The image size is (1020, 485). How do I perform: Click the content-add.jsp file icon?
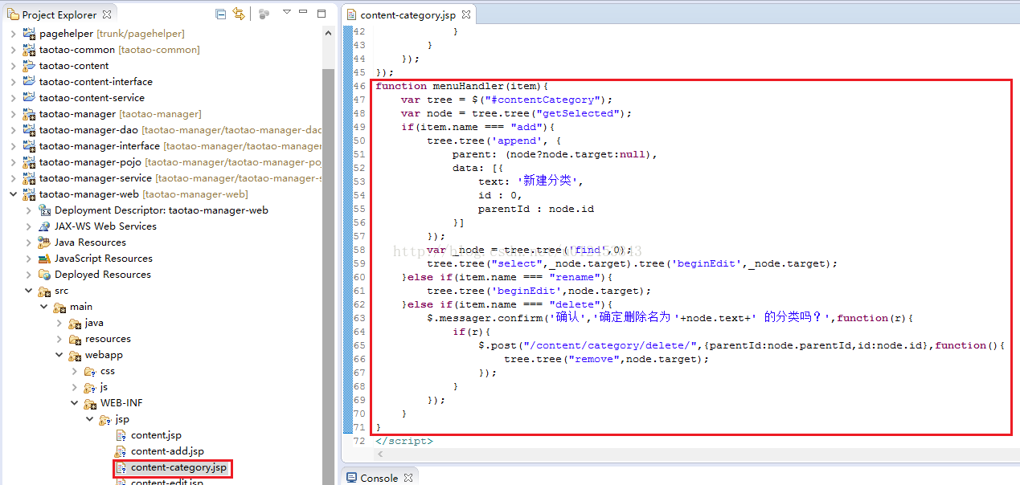[121, 451]
